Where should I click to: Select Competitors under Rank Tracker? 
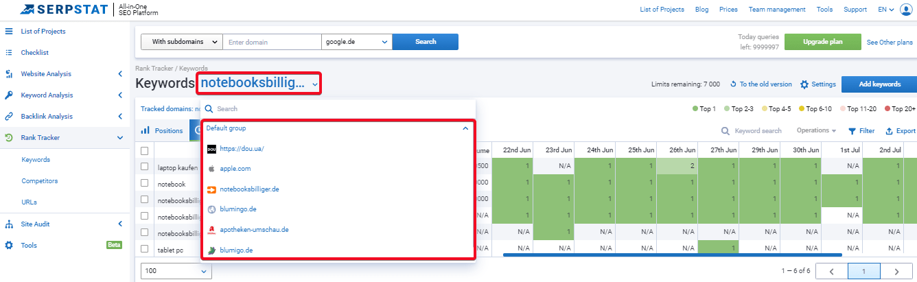pos(40,181)
